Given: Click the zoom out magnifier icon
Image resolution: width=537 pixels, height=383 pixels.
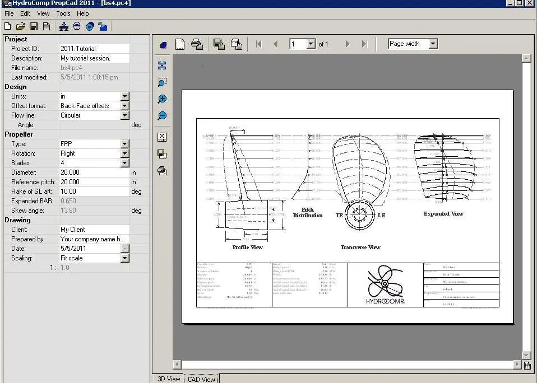Looking at the screenshot, I should pos(162,115).
